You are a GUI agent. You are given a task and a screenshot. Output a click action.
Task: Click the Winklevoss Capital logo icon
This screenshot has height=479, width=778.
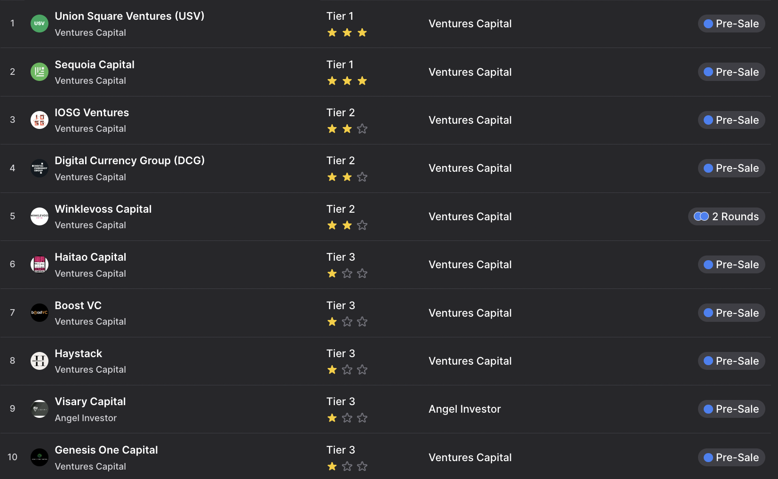[40, 216]
